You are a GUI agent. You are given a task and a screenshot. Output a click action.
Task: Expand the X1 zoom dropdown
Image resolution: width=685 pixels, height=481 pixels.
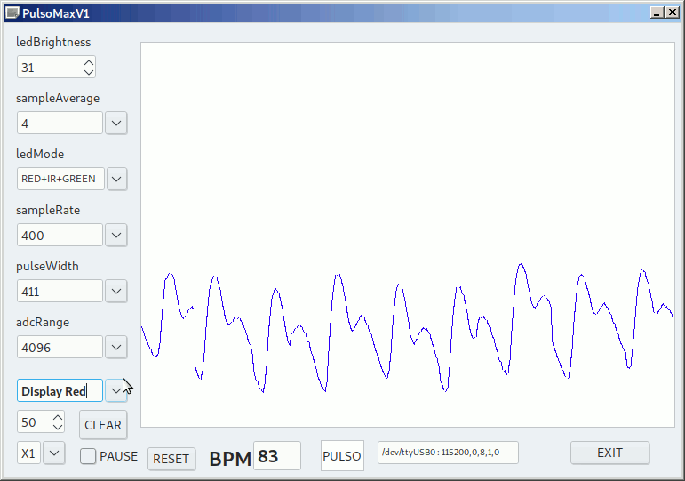click(54, 453)
